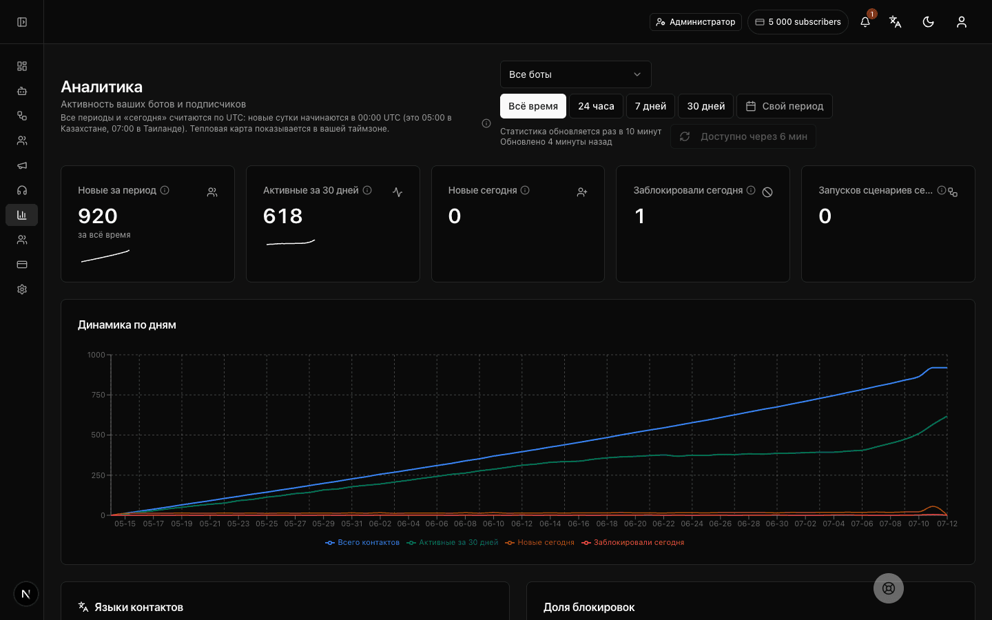Open the settings gear icon in sidebar
The image size is (992, 620).
click(x=22, y=289)
